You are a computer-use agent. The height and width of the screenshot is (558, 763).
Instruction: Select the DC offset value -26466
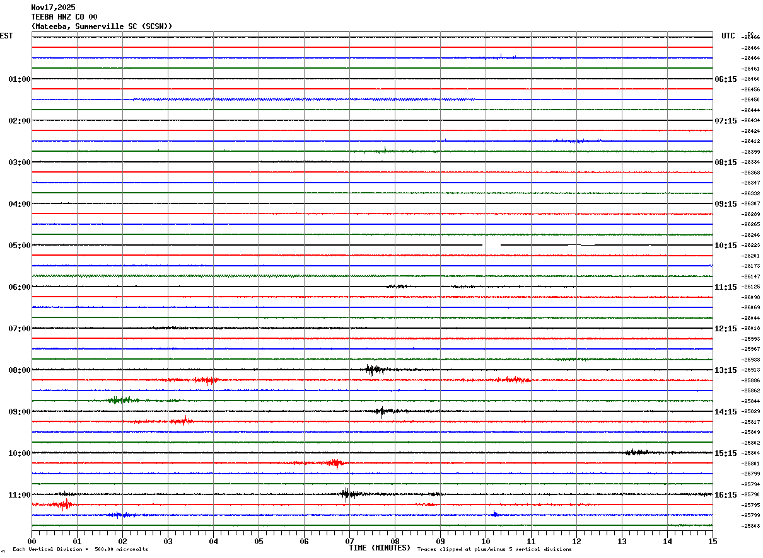[x=751, y=37]
